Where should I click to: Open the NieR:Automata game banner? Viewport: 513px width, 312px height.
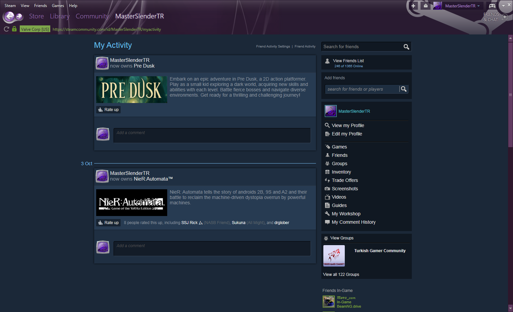coord(132,203)
